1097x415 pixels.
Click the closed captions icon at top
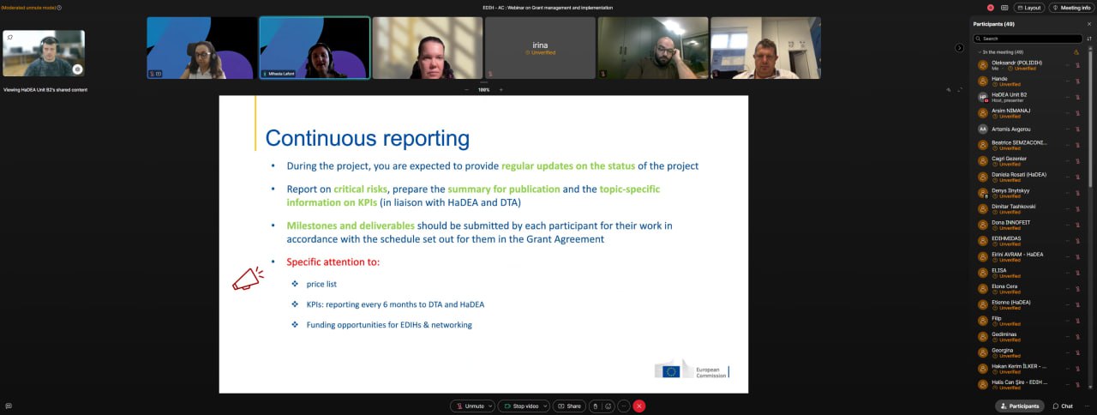coord(1004,8)
